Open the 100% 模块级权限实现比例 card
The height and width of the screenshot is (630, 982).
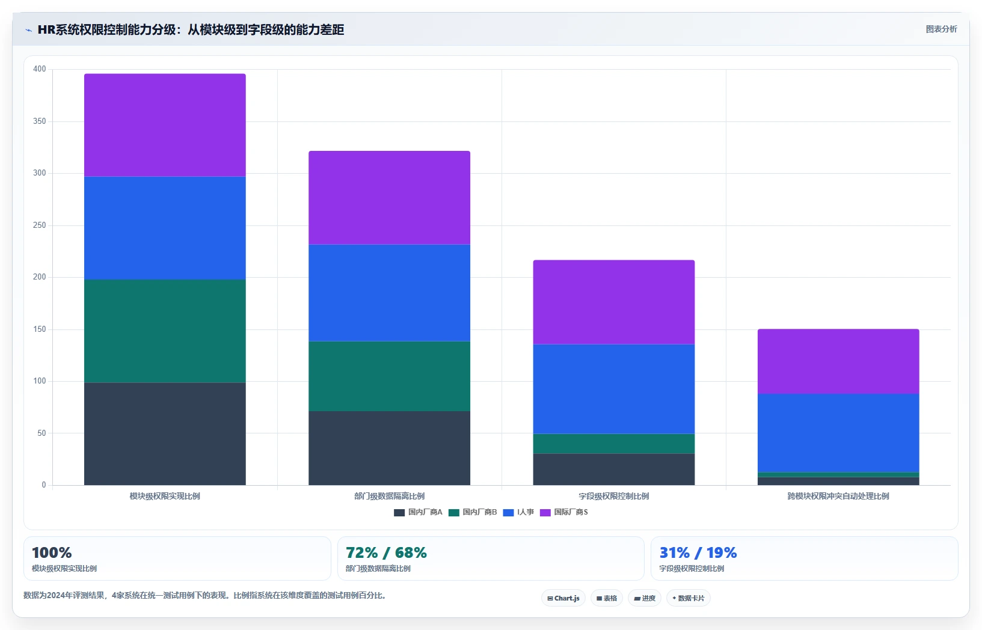(x=177, y=558)
